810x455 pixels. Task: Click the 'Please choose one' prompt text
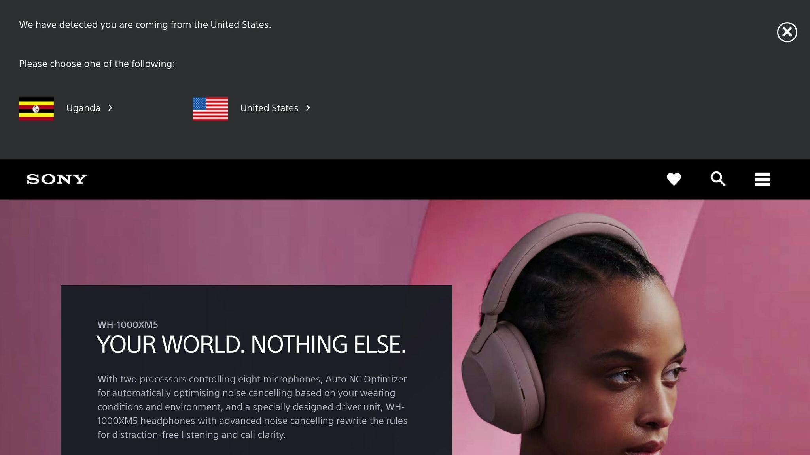[97, 64]
